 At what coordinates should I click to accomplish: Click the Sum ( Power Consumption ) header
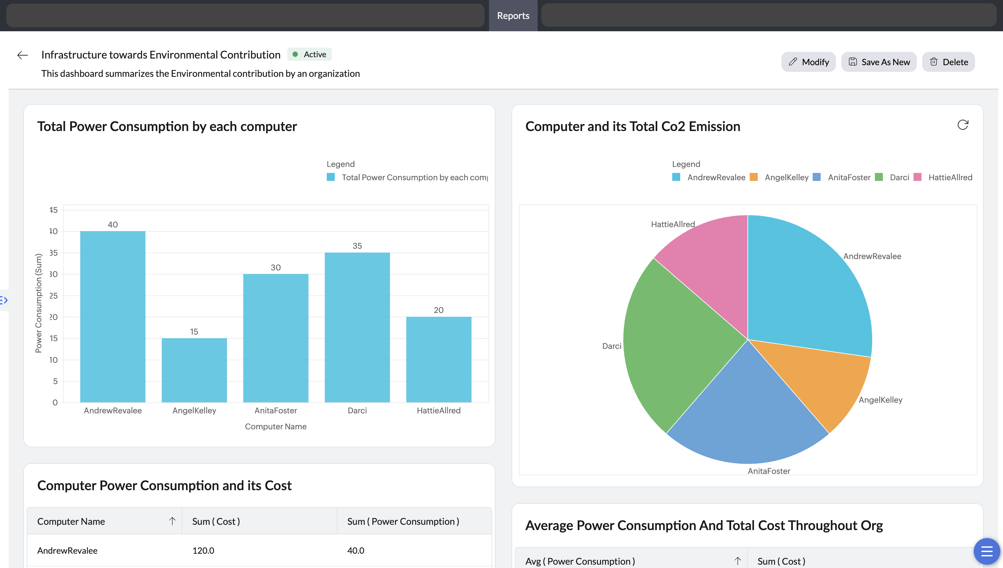point(403,521)
